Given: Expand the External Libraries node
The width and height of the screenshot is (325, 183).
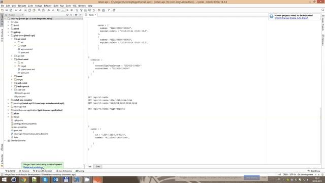Looking at the screenshot, I should (x=5, y=141).
